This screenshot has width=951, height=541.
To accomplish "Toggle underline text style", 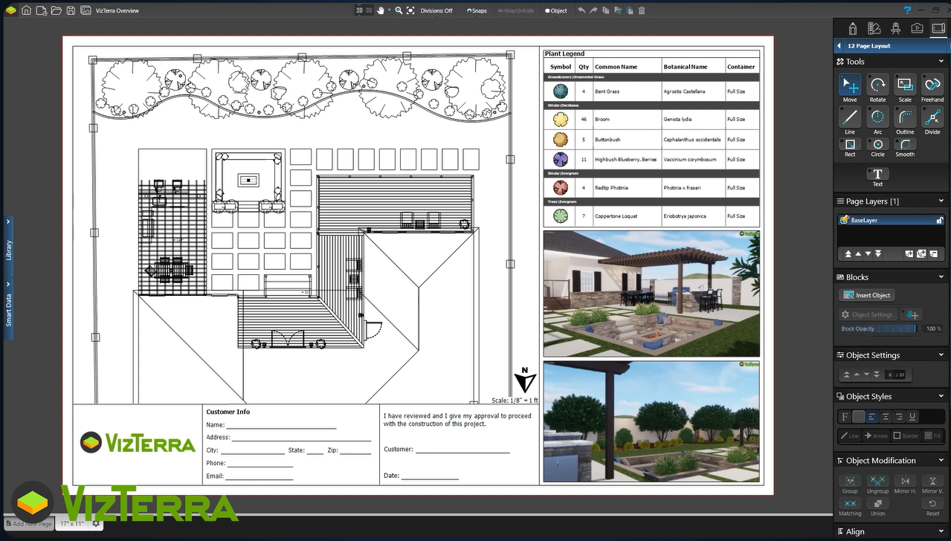I will tap(912, 417).
